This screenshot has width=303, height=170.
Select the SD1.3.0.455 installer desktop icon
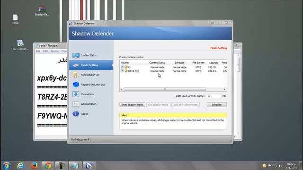[20, 45]
